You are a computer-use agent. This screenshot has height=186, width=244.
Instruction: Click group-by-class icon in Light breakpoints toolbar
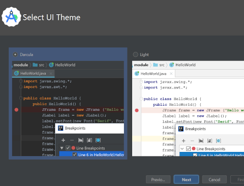(219, 141)
